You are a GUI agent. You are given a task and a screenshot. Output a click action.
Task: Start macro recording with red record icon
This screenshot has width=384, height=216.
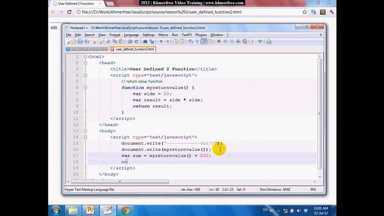pyautogui.click(x=218, y=41)
